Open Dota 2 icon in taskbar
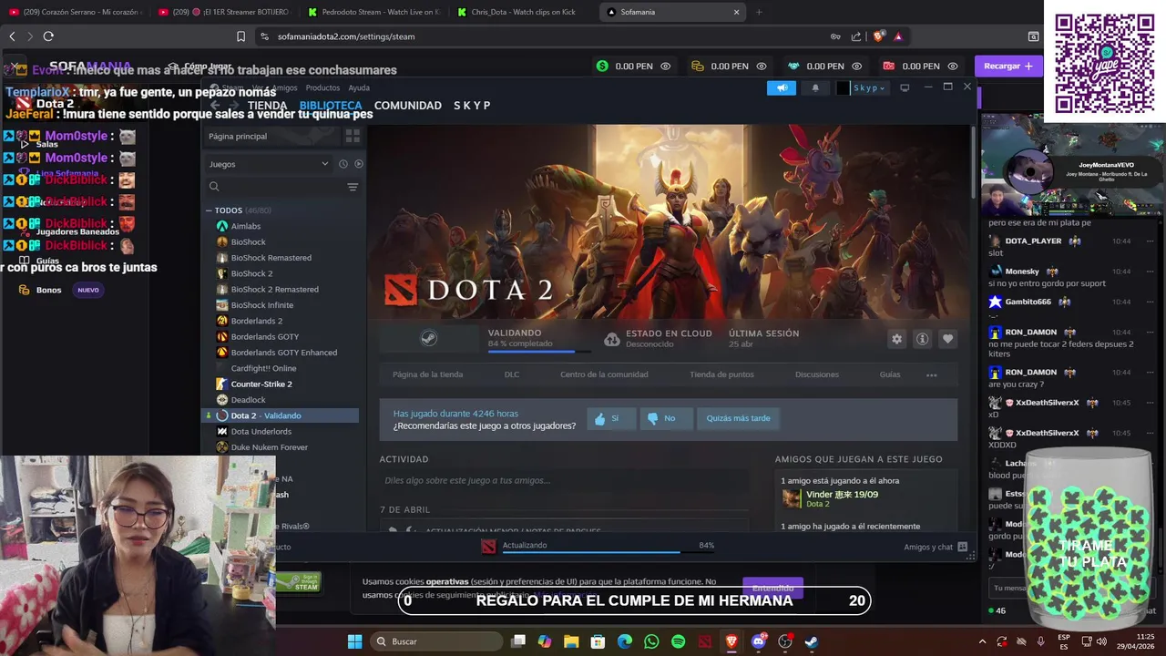 pyautogui.click(x=705, y=641)
